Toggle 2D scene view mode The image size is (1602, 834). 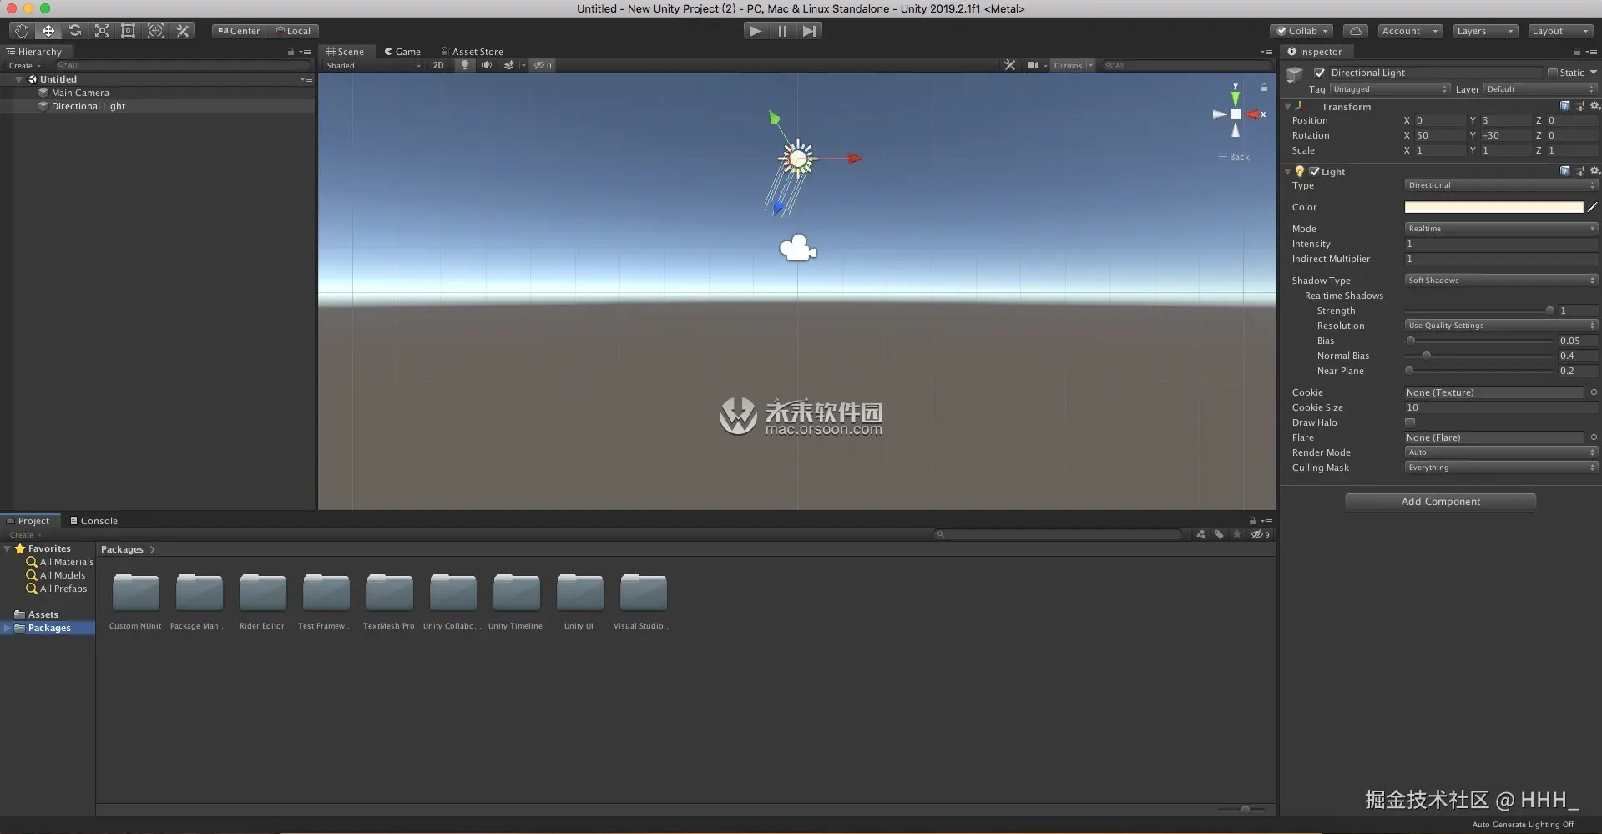[438, 65]
